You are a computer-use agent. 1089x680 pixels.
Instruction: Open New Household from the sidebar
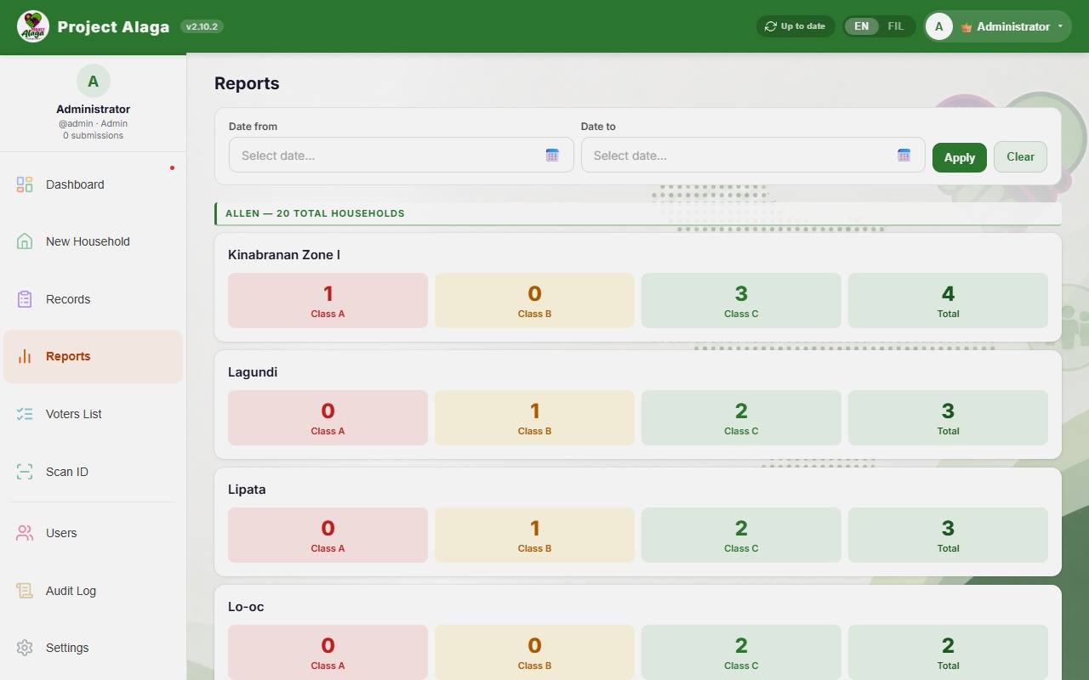tap(94, 241)
